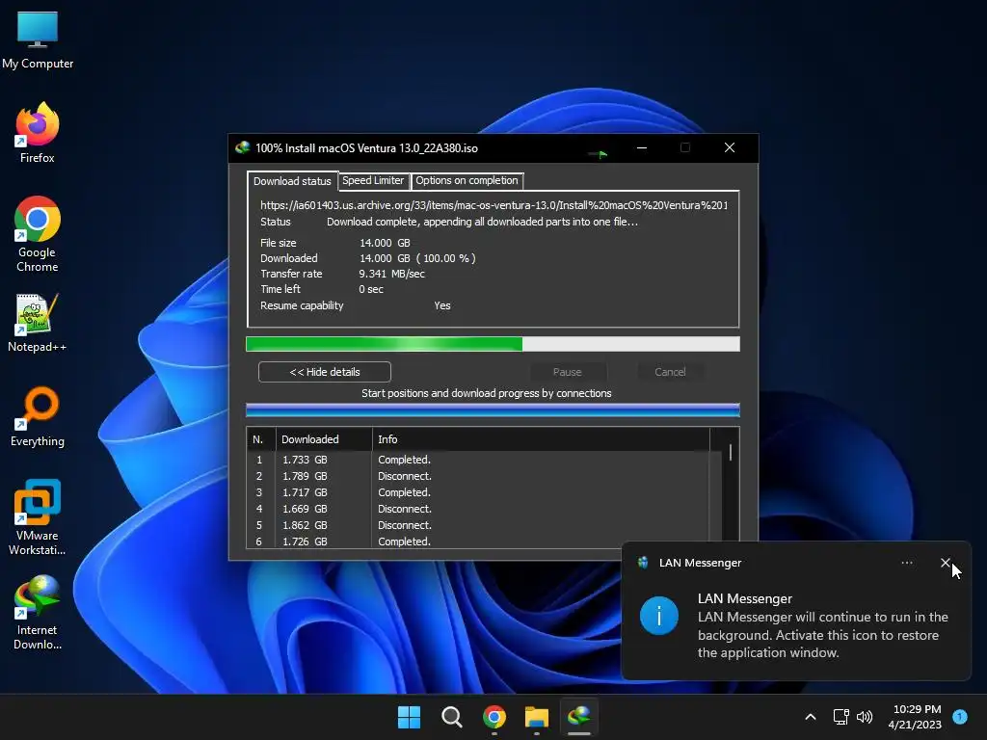Click the LAN Messenger notification message

pos(823,635)
